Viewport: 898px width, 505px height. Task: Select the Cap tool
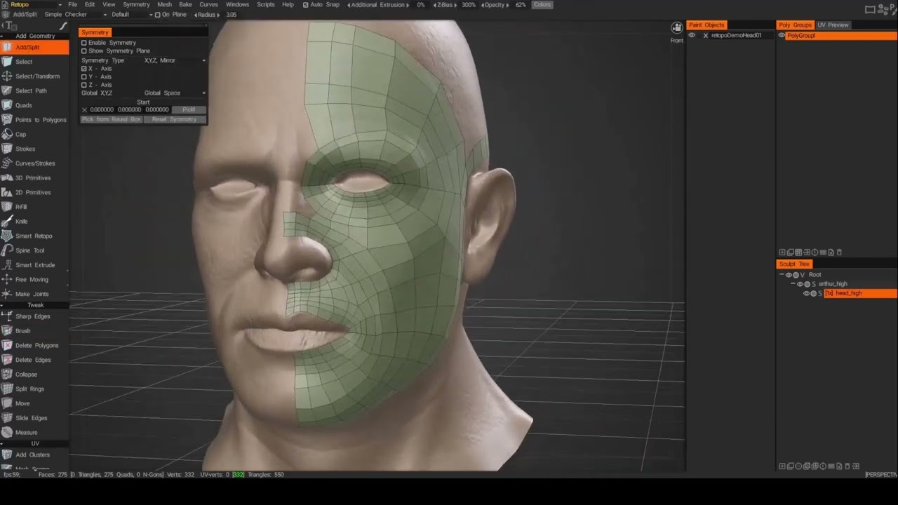34,134
